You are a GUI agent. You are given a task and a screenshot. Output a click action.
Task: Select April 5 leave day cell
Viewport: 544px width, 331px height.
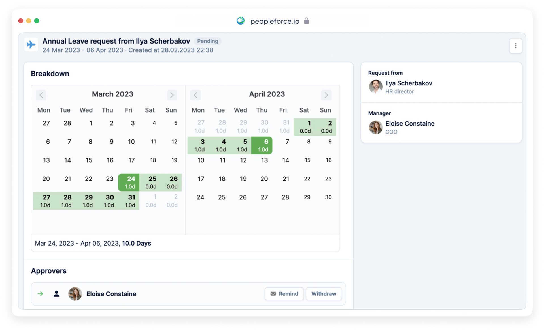click(x=241, y=145)
